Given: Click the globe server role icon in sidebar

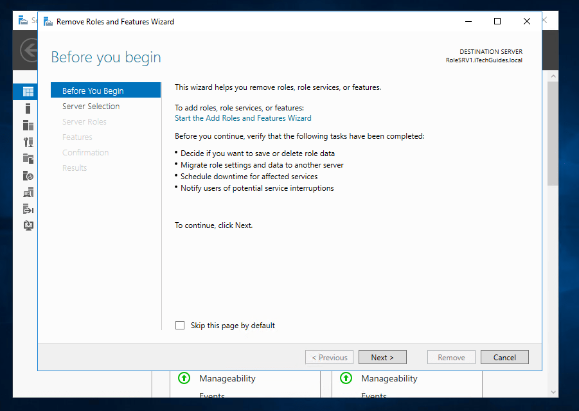Looking at the screenshot, I should click(28, 176).
